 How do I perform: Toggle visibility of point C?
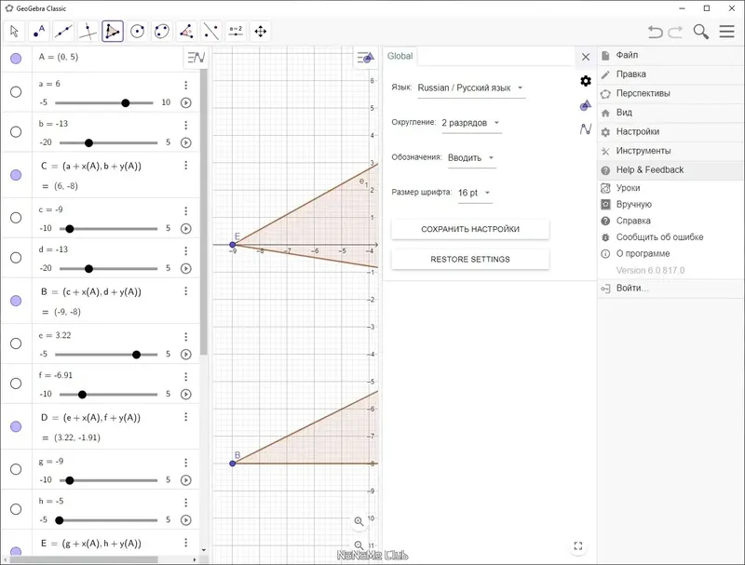pyautogui.click(x=16, y=175)
